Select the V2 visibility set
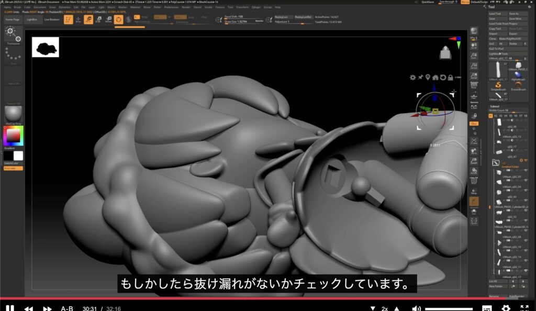 (496, 116)
